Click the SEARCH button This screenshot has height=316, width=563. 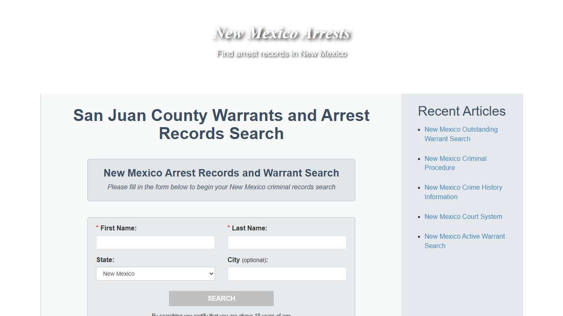point(221,298)
